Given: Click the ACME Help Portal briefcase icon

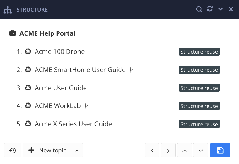Looking at the screenshot, I should tap(13, 33).
